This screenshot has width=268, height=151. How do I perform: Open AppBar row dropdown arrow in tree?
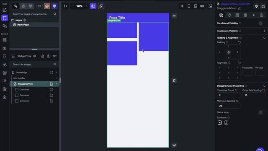tap(56, 78)
